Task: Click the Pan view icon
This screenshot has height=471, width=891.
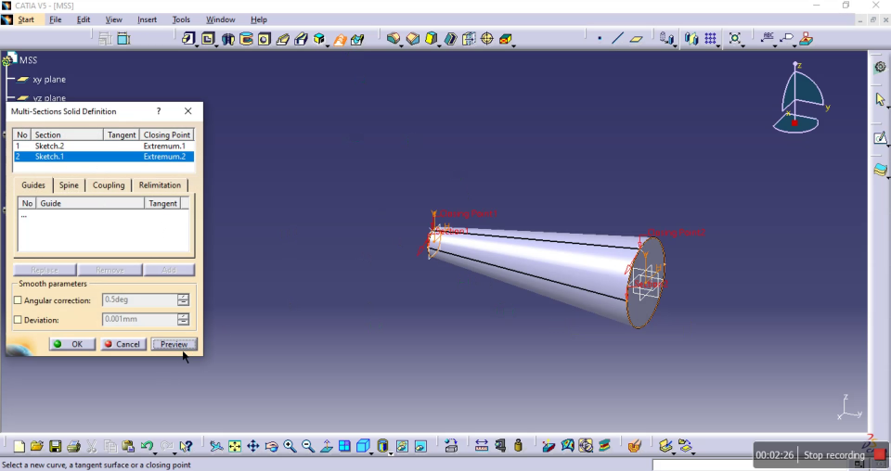Action: 252,446
